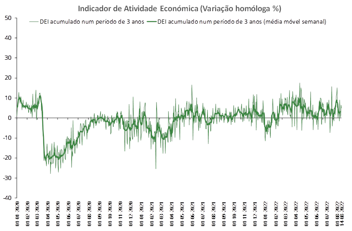
Task: Click the thin green legend line sample
Action: tap(34, 22)
